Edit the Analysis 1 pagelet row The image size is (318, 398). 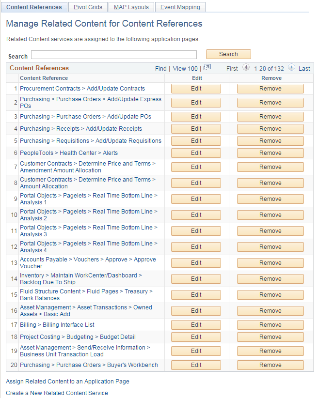click(x=196, y=199)
